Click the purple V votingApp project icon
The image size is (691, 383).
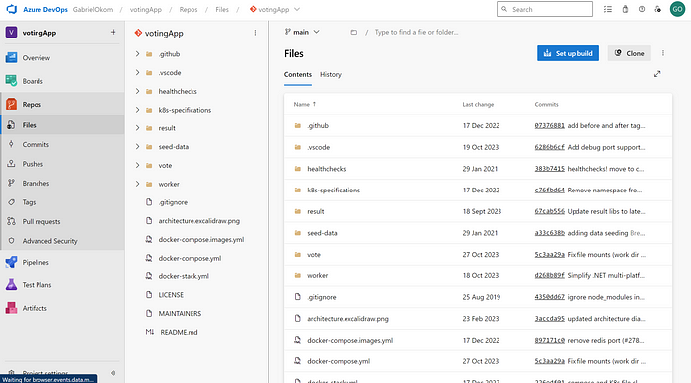11,33
